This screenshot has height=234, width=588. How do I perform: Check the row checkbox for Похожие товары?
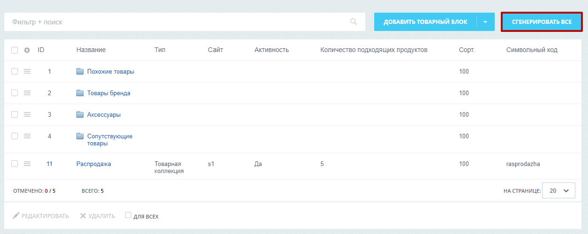[15, 71]
